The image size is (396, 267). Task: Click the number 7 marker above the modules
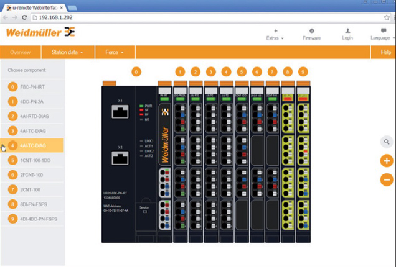[272, 72]
